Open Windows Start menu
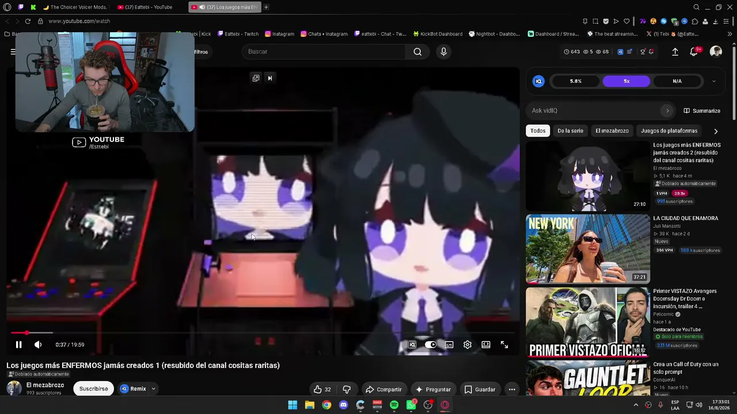Viewport: 737px width, 414px height. [x=292, y=405]
